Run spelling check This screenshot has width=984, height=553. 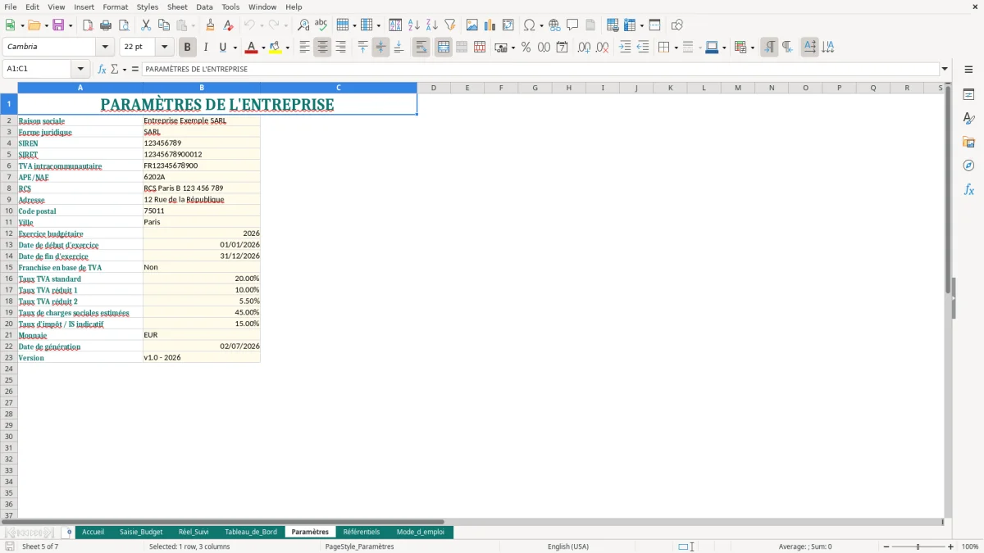[321, 25]
